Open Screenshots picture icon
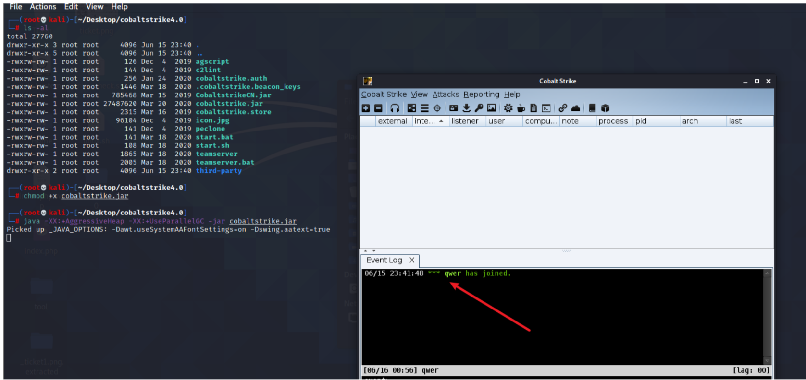806x380 pixels. 492,108
